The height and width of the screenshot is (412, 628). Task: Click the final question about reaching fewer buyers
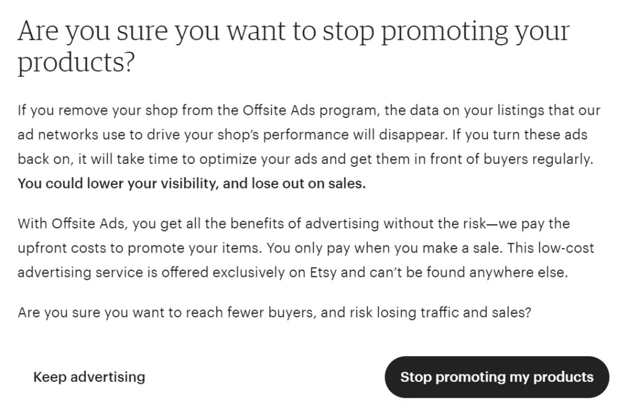pos(274,313)
